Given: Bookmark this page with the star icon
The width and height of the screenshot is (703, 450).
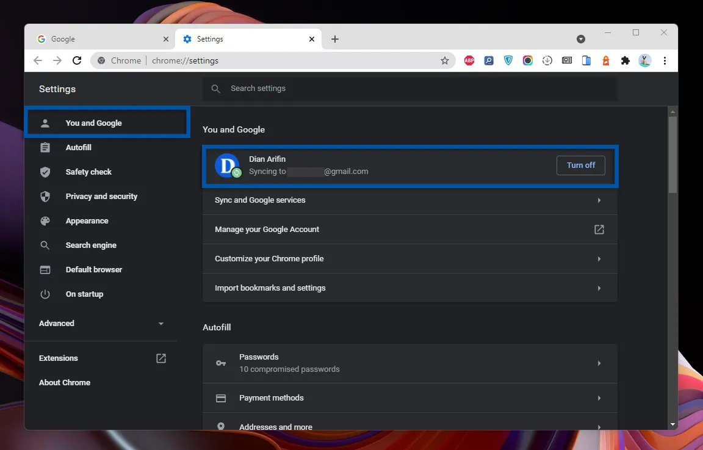Looking at the screenshot, I should (x=445, y=60).
